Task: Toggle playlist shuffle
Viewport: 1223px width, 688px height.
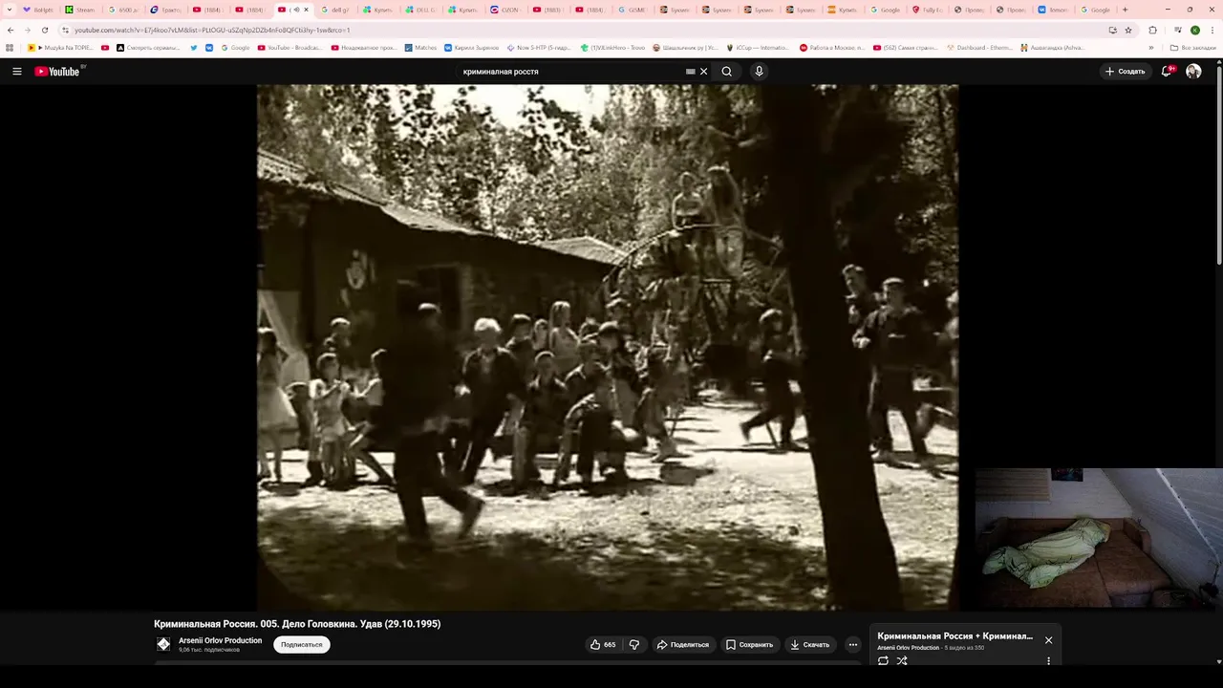Action: [x=902, y=661]
